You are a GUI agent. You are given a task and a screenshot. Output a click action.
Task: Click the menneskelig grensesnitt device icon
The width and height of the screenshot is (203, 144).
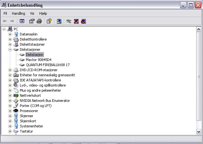pyautogui.click(x=16, y=75)
